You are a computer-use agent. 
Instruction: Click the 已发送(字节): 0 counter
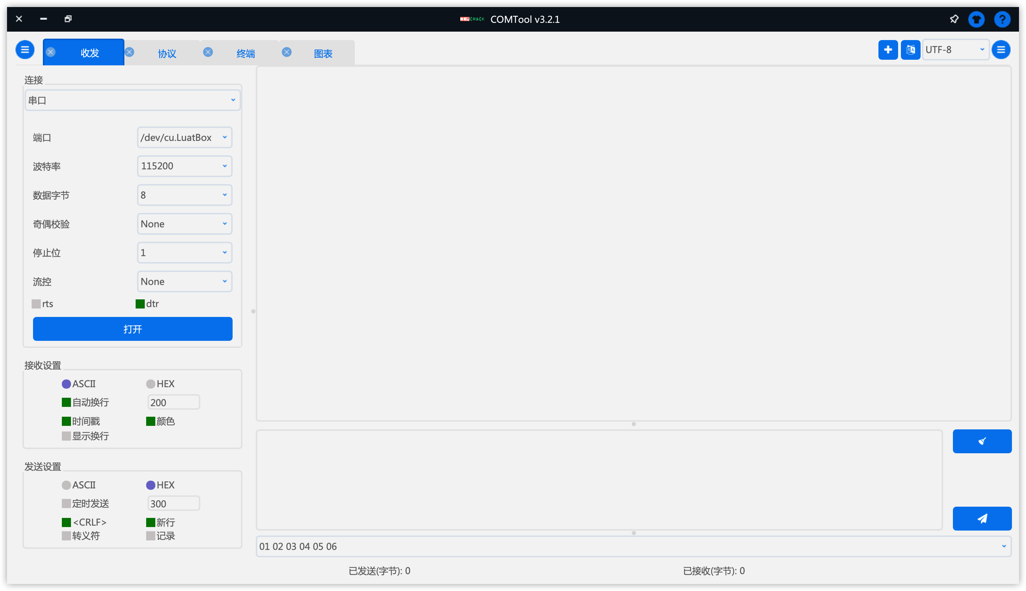pos(379,571)
